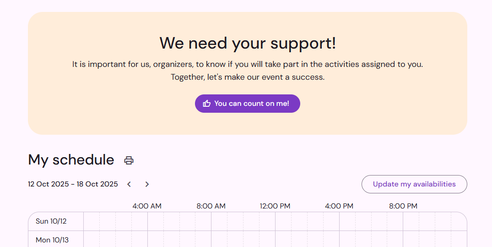Click the printer icon beside My schedule
The width and height of the screenshot is (492, 247).
(x=129, y=160)
